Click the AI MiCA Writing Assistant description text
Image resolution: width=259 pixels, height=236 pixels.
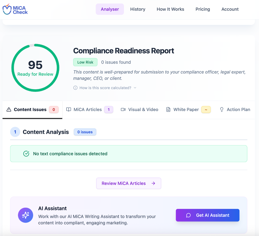[x=97, y=220]
